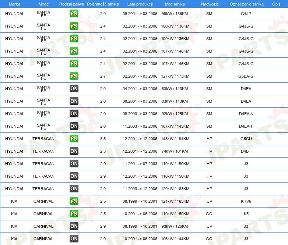Click ON icon for Carnival 106kW / 144KM
The image size is (288, 245).
pos(74,239)
